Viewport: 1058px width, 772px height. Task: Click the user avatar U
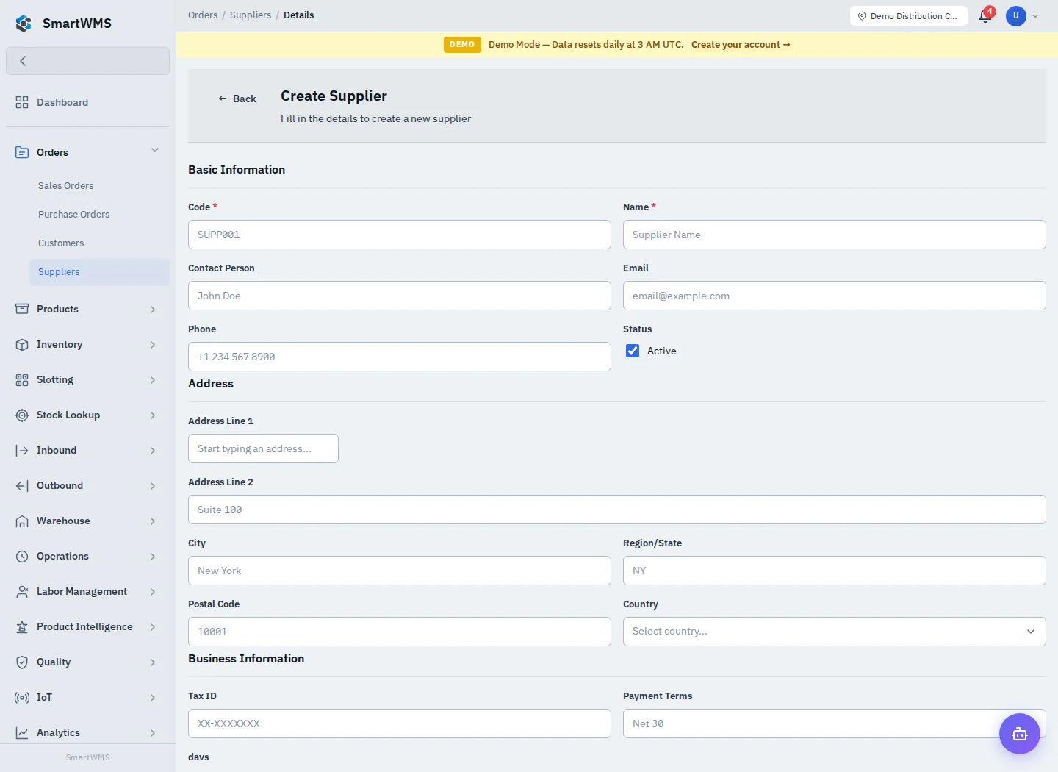click(1016, 15)
